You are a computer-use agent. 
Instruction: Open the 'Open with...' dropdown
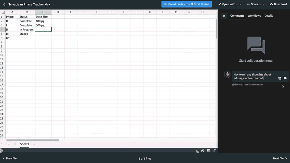(x=230, y=4)
